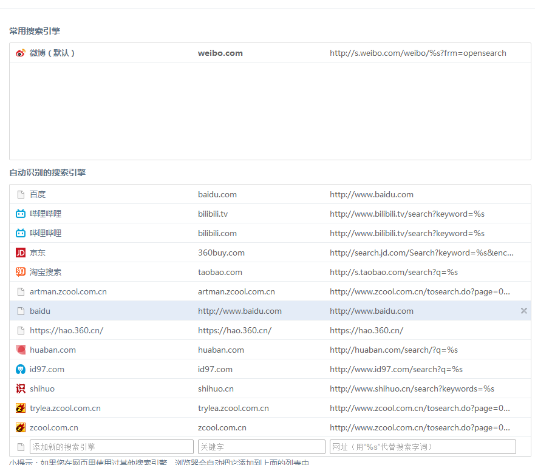Image resolution: width=535 pixels, height=465 pixels.
Task: Click the URL cell of the hao.360.cn row
Action: (x=366, y=331)
